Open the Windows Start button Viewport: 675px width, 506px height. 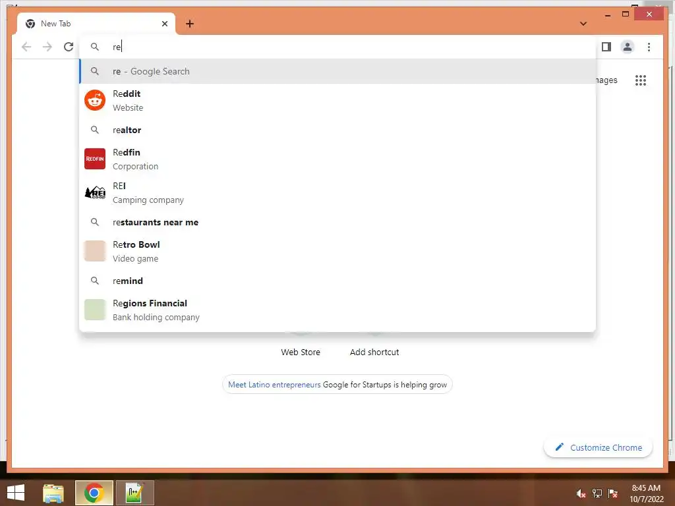tap(16, 493)
